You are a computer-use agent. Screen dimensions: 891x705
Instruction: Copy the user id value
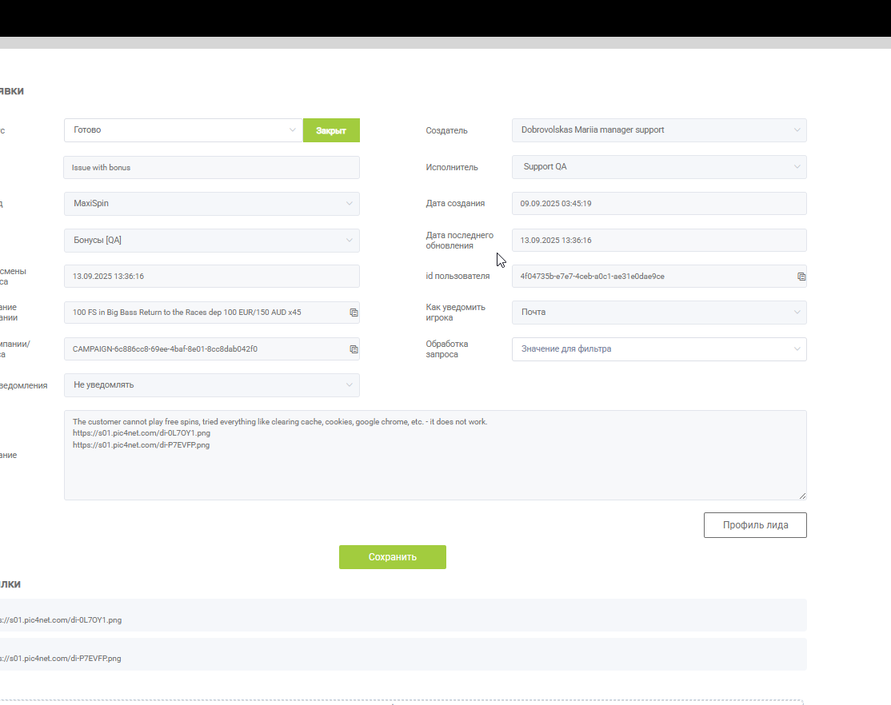click(x=801, y=277)
